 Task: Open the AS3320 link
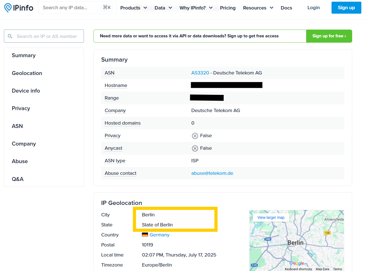[200, 73]
